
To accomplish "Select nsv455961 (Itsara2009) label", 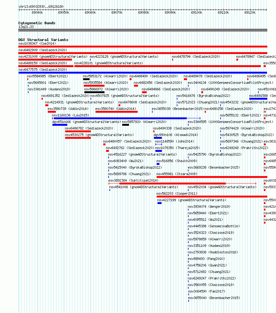I will point(177,174).
